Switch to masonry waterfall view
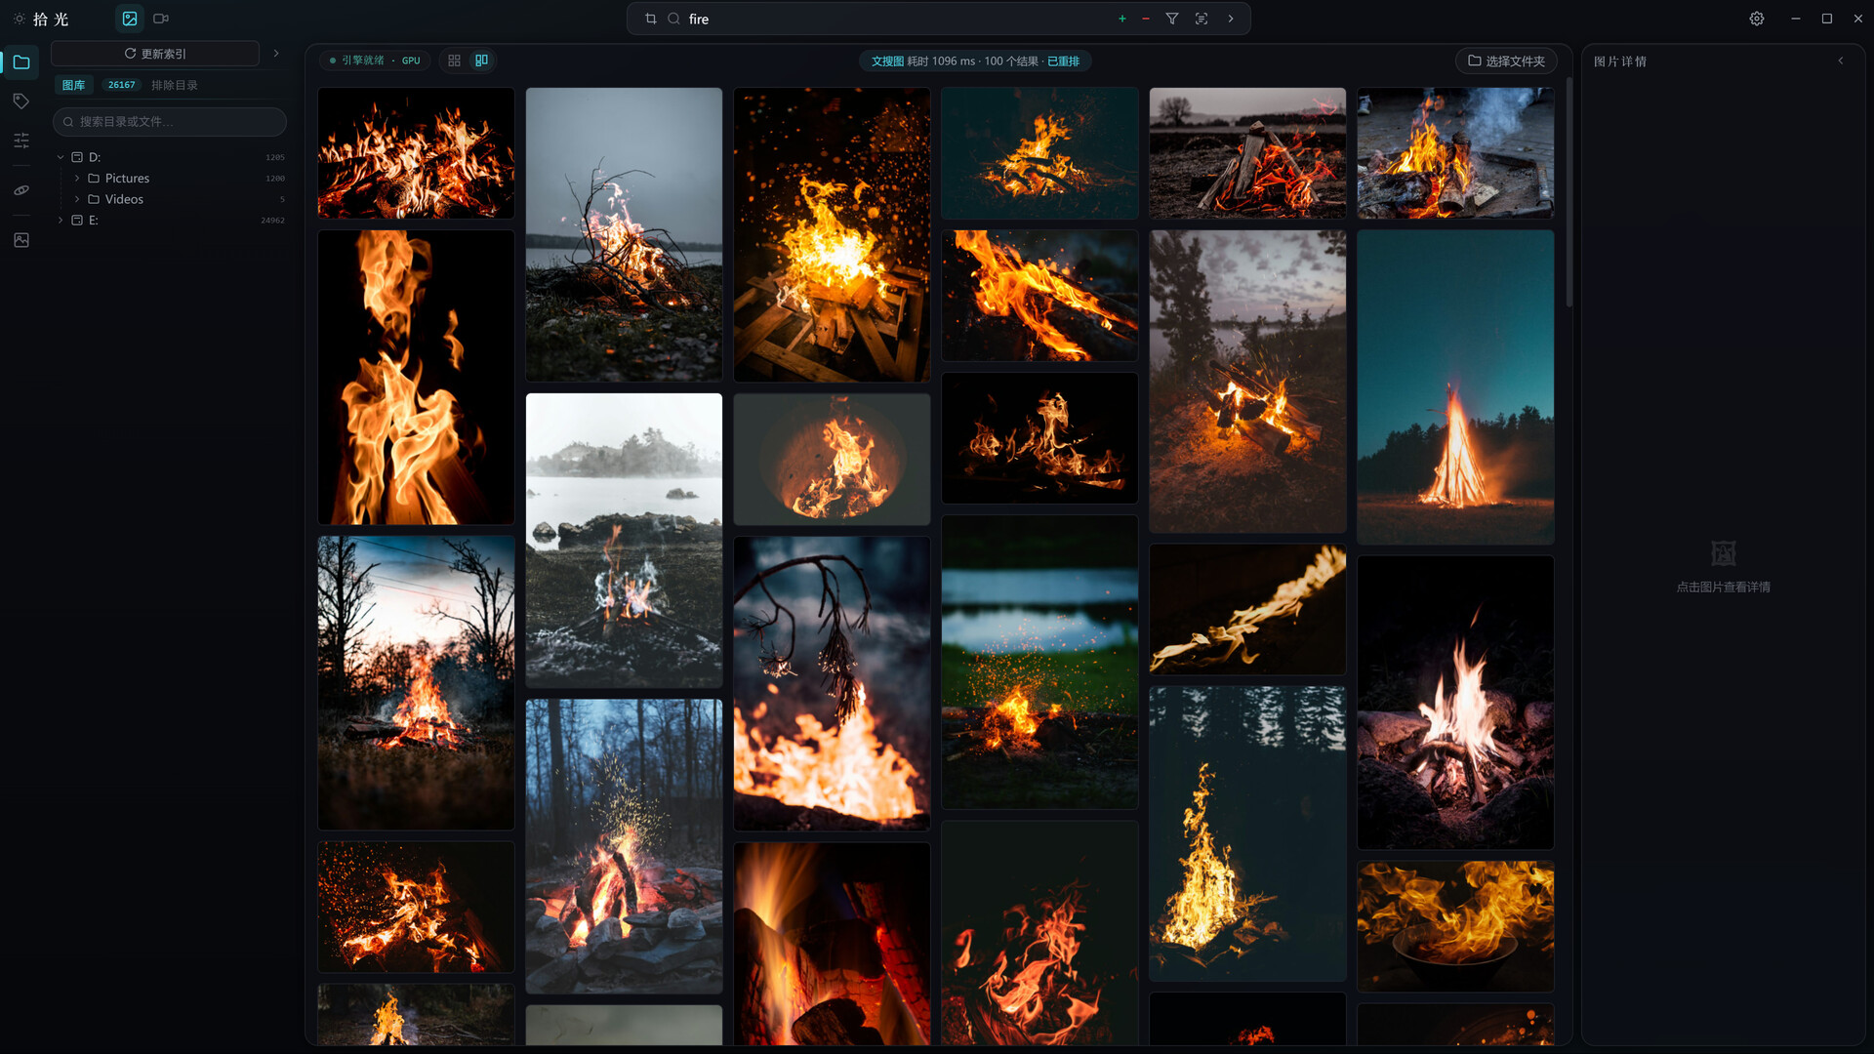The width and height of the screenshot is (1874, 1054). tap(481, 61)
